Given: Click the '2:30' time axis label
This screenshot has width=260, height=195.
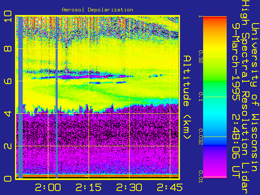Looking at the screenshot, I should (129, 187).
